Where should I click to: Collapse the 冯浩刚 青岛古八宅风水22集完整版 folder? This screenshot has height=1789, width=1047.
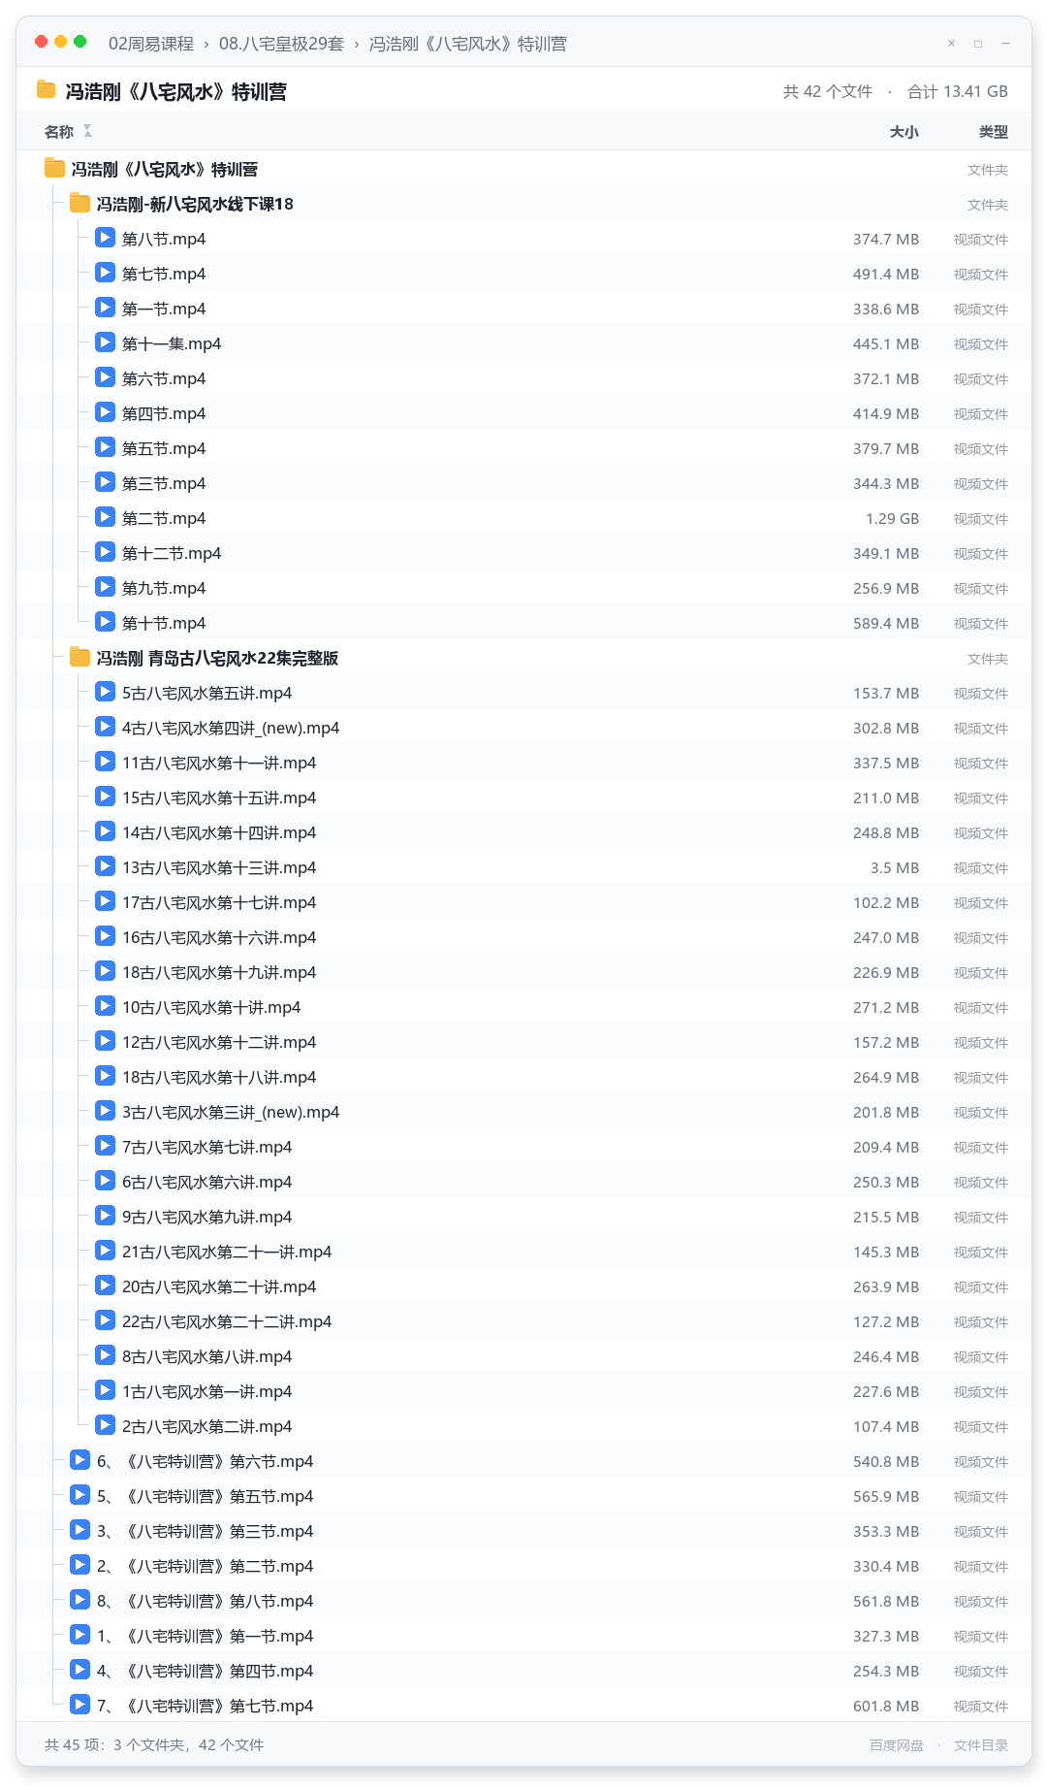point(80,657)
